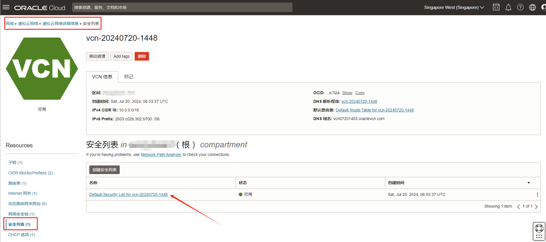Image resolution: width=546 pixels, height=242 pixels.
Task: Open CIDR Blocks/Prefixes (2) in Resources
Action: point(31,173)
